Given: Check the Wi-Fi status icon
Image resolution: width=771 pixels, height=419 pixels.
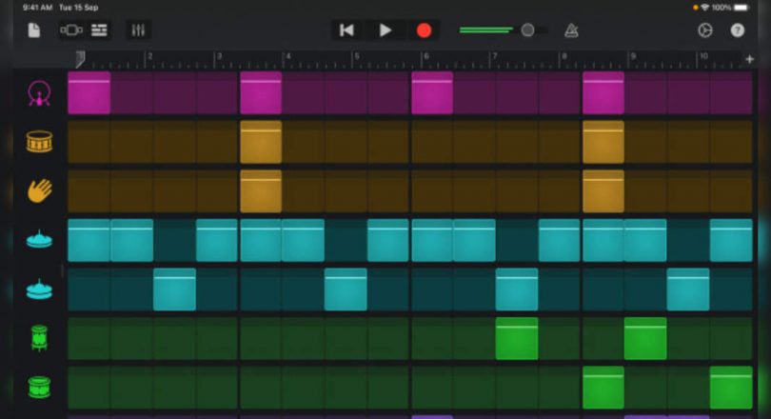Looking at the screenshot, I should pyautogui.click(x=705, y=8).
